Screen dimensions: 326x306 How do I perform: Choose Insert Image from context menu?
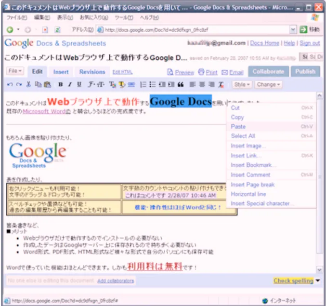271,146
